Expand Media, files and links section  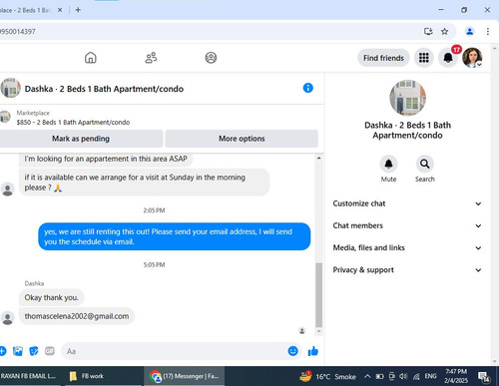click(407, 247)
